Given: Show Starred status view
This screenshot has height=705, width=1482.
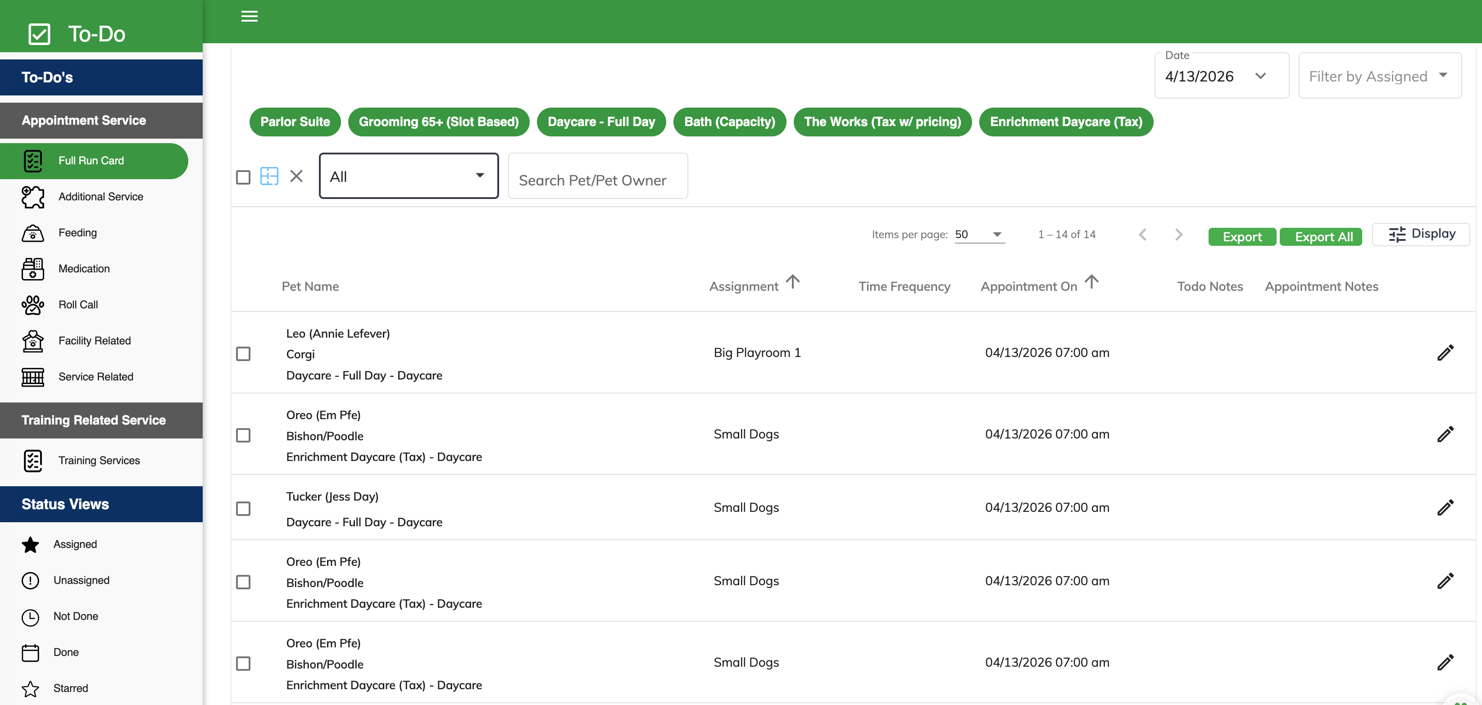Looking at the screenshot, I should point(70,688).
